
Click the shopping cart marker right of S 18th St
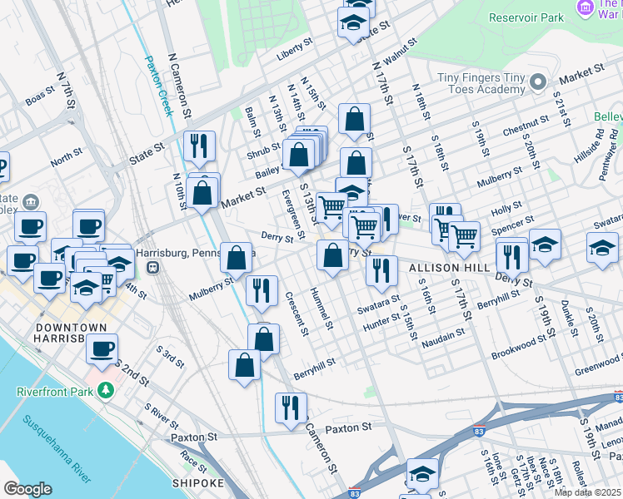click(x=464, y=240)
